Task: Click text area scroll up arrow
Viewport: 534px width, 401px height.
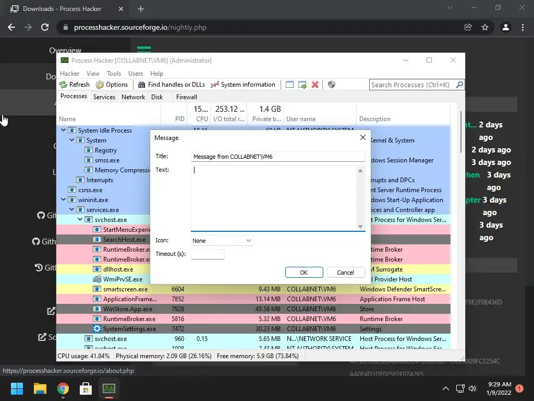Action: tap(360, 171)
